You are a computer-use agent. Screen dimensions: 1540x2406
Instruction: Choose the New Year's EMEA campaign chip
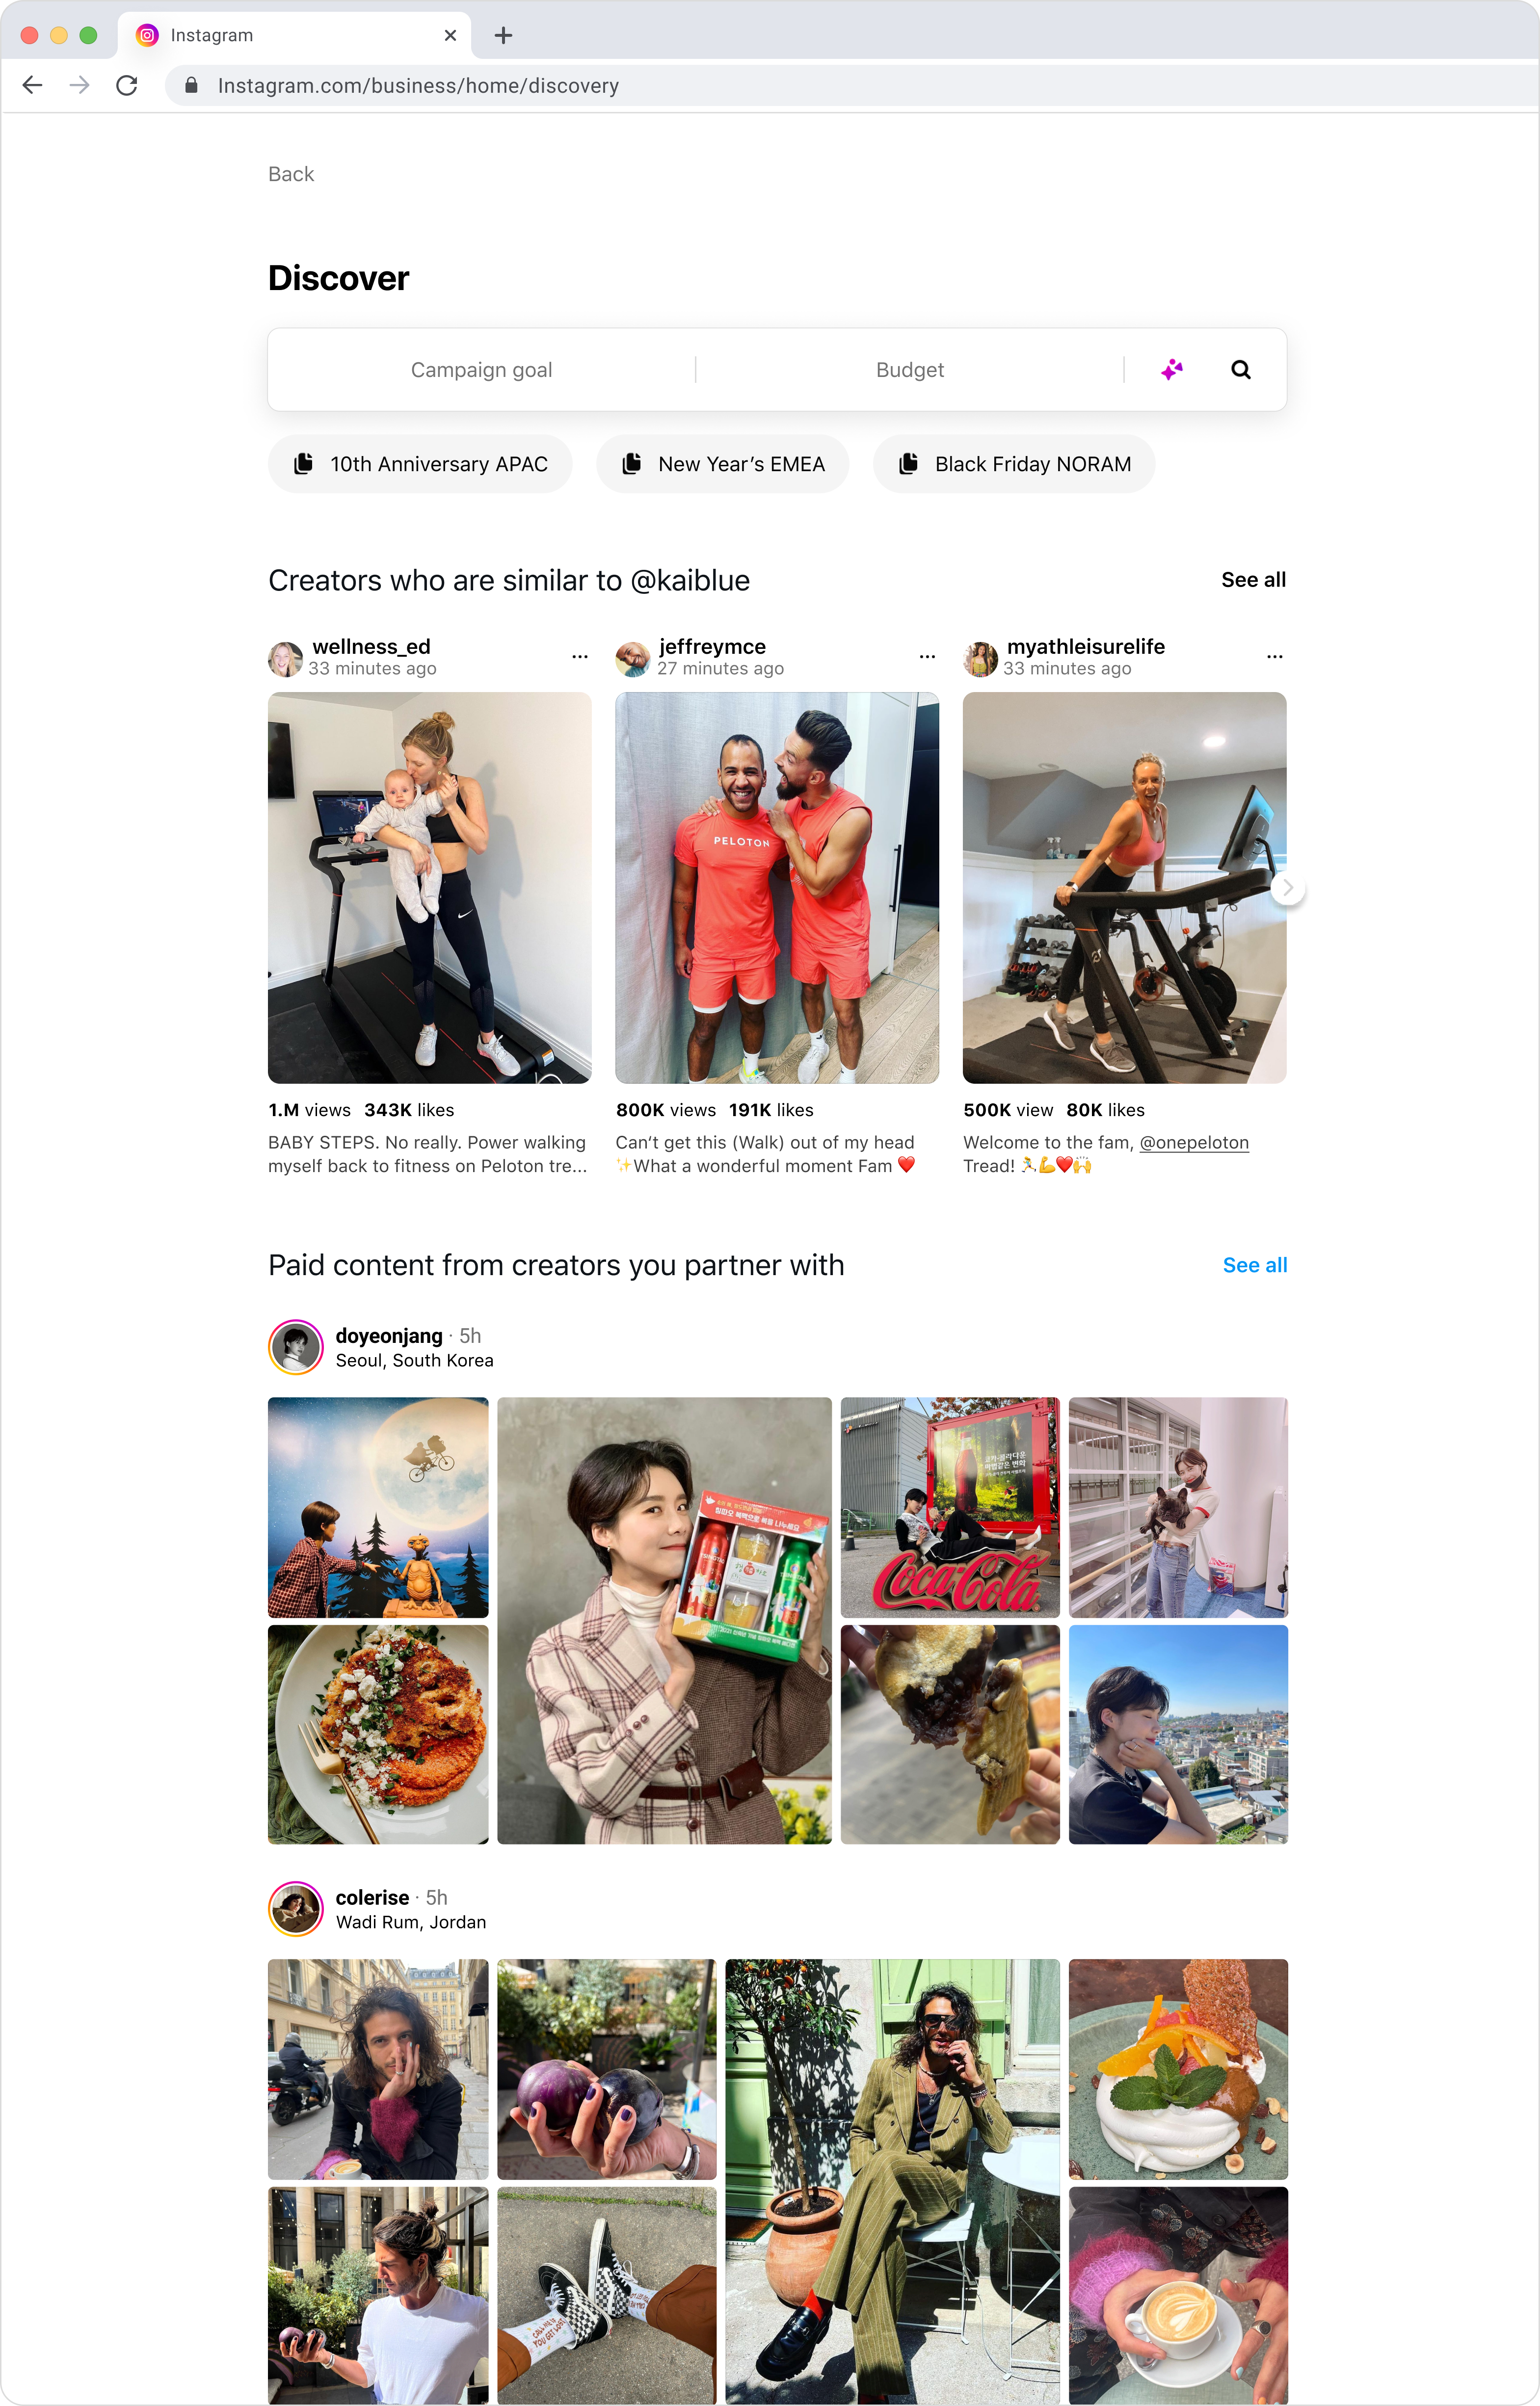point(723,464)
